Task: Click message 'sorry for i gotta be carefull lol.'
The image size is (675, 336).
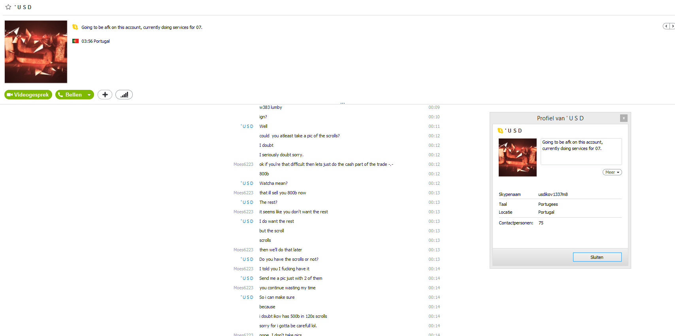Action: tap(288, 326)
